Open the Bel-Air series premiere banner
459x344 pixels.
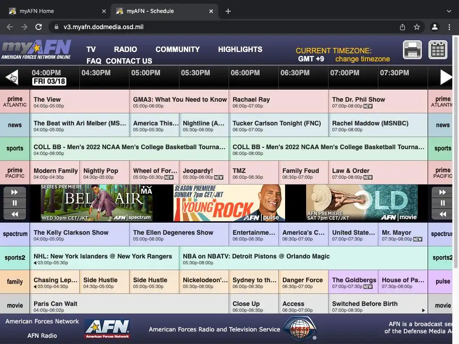pyautogui.click(x=97, y=203)
